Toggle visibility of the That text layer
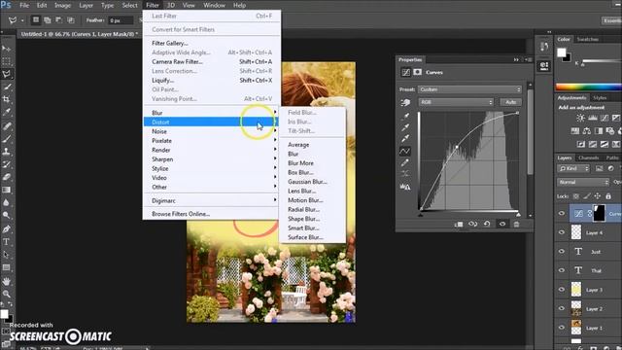 click(562, 270)
